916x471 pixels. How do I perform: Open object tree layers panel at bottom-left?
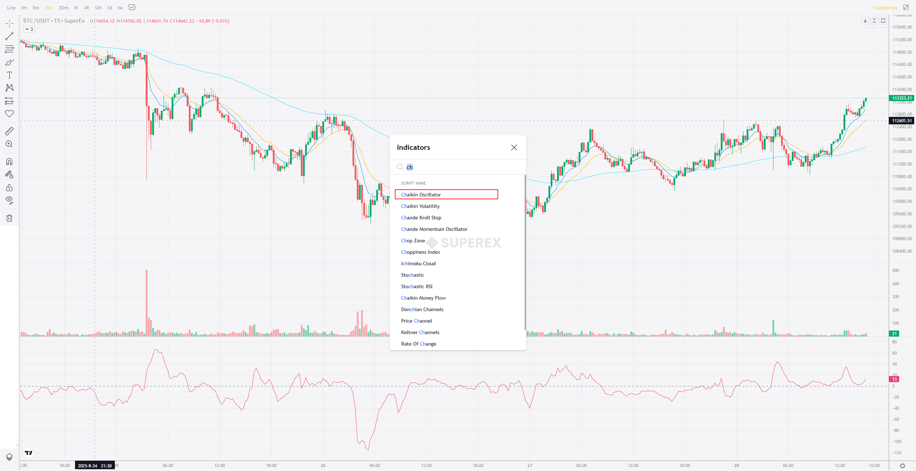(9, 457)
